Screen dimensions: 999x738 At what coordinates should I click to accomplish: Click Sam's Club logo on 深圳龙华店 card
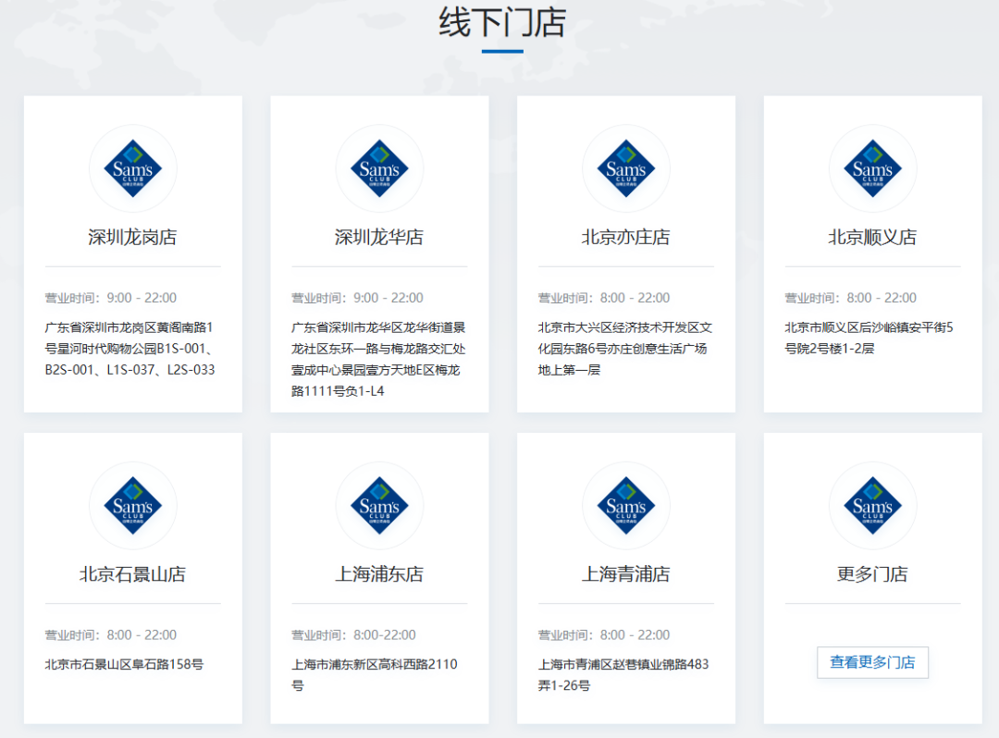(x=379, y=168)
